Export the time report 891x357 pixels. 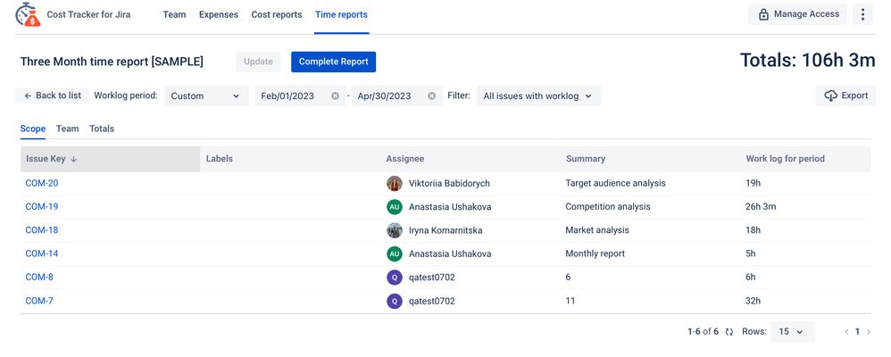845,95
